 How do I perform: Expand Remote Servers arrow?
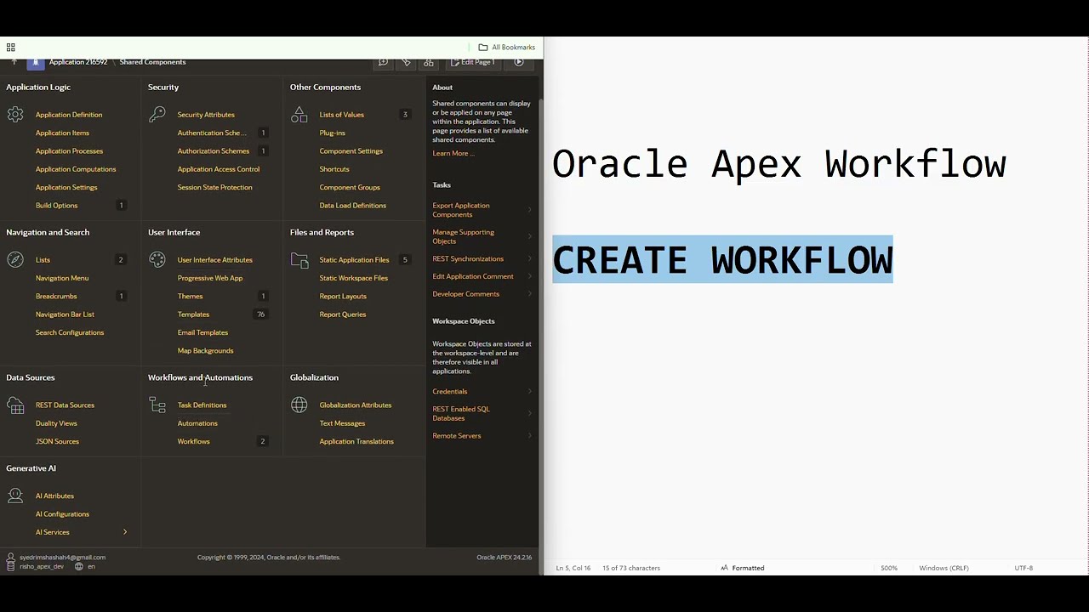(529, 436)
